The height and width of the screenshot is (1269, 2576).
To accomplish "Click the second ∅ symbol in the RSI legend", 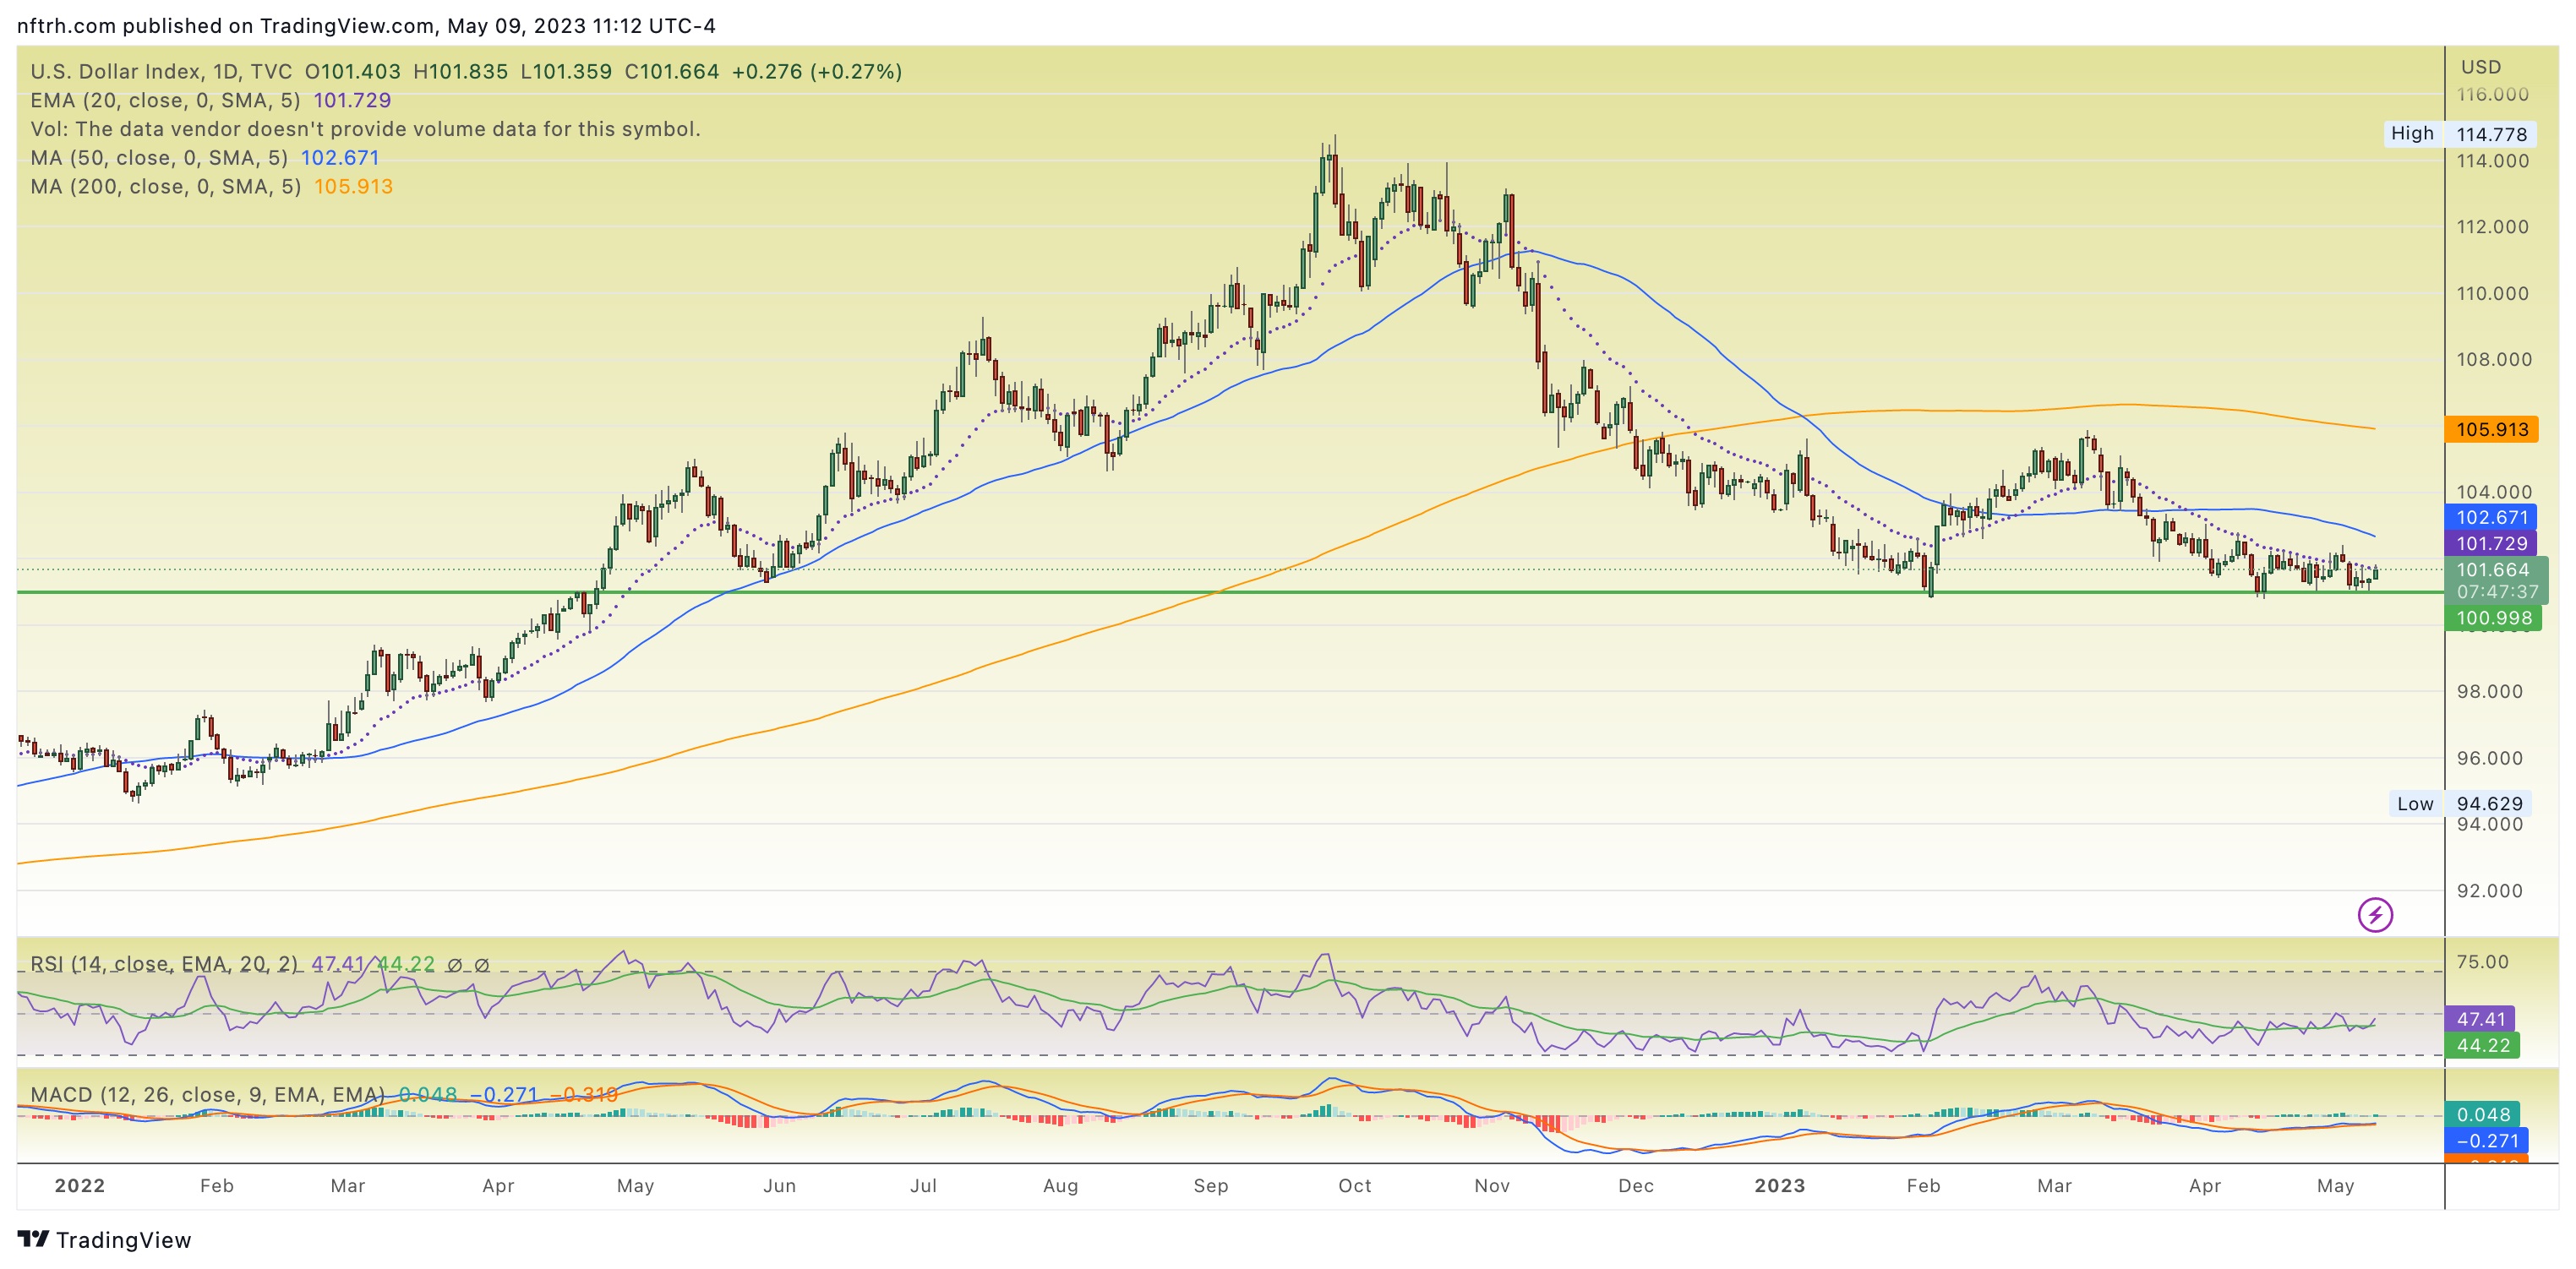I will (481, 965).
